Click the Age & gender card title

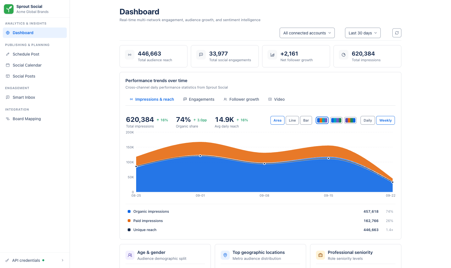click(151, 252)
